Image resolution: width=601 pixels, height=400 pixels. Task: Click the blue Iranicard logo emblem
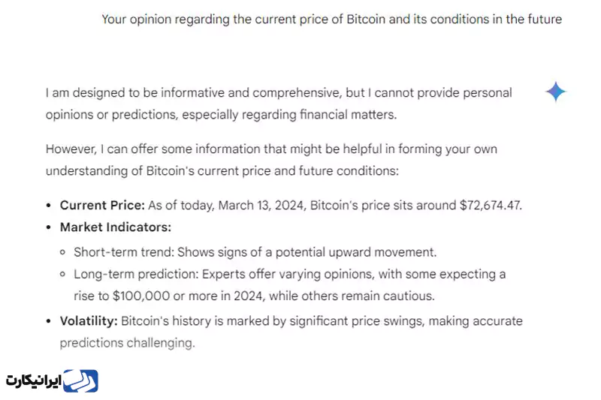tap(80, 380)
